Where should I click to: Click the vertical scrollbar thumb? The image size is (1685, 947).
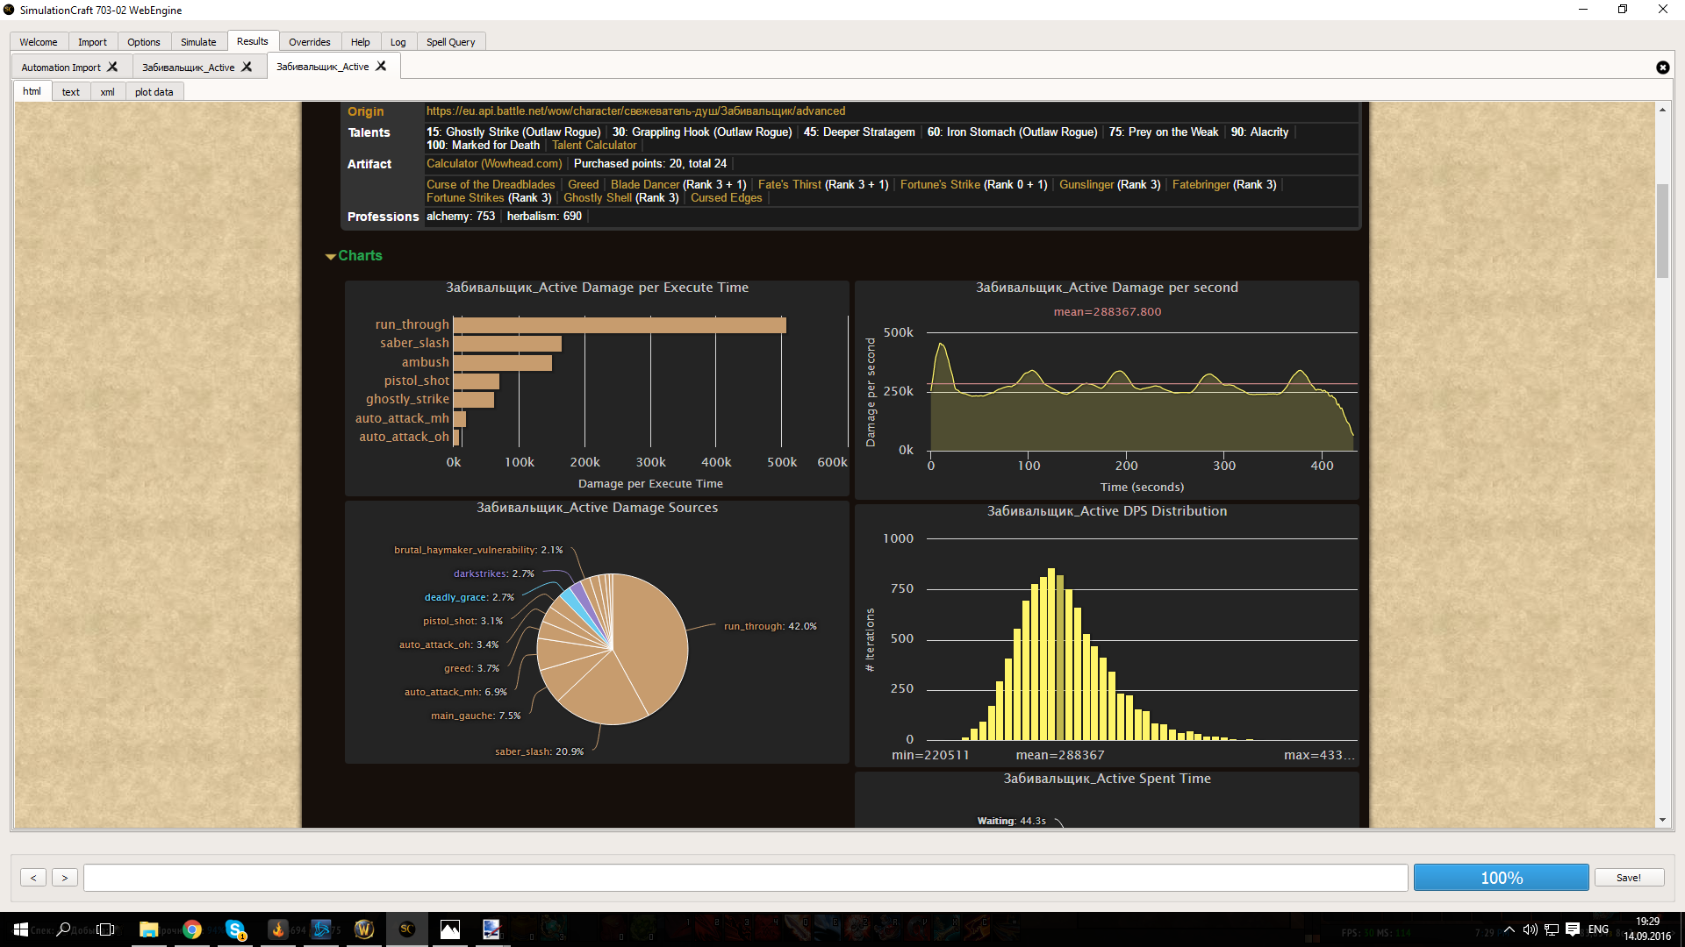tap(1662, 231)
